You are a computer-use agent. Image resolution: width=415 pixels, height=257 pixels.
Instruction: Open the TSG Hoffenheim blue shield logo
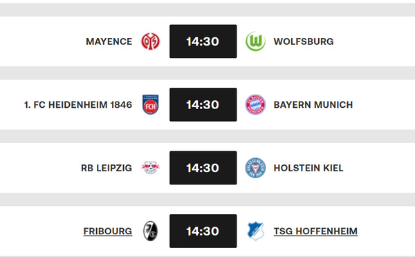[255, 231]
